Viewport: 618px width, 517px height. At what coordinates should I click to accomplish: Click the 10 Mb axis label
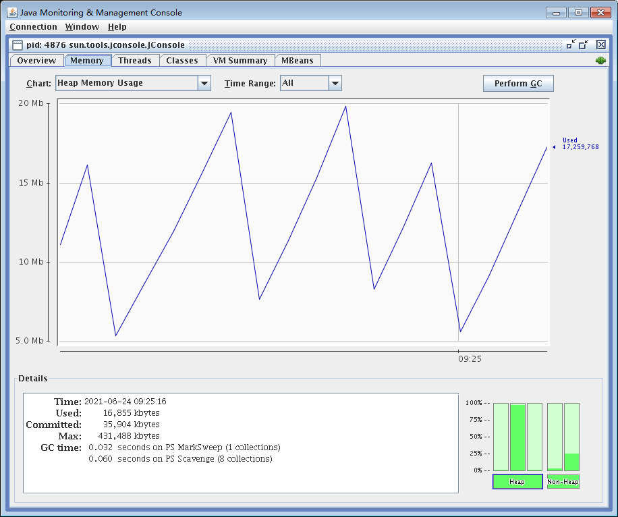click(x=31, y=262)
